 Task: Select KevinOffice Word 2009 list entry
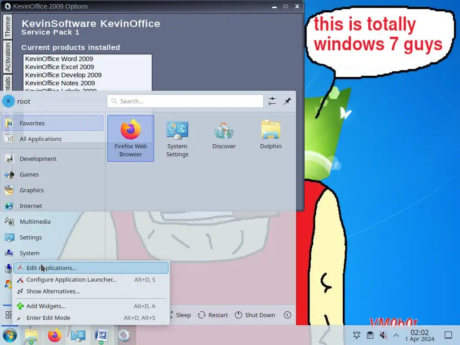click(88, 59)
